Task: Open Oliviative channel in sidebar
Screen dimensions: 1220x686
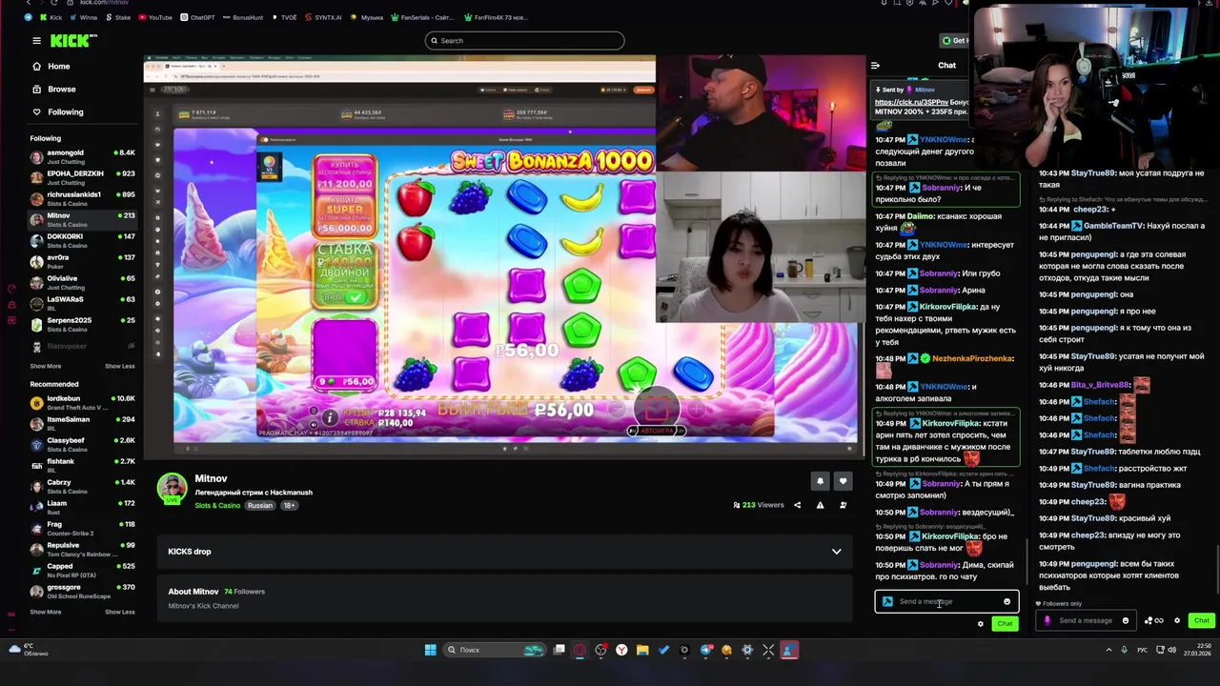Action: tap(82, 282)
